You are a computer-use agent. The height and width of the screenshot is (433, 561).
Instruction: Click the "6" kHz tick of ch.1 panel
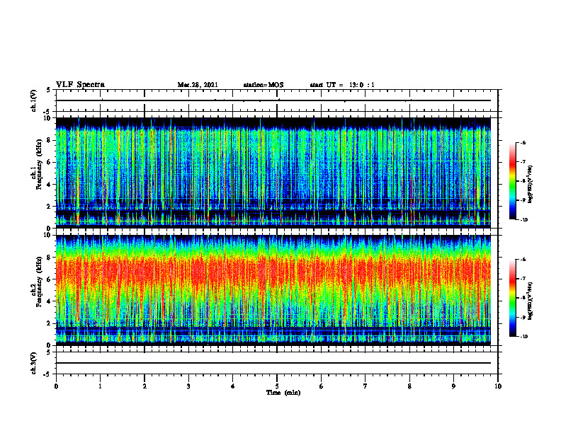point(50,162)
